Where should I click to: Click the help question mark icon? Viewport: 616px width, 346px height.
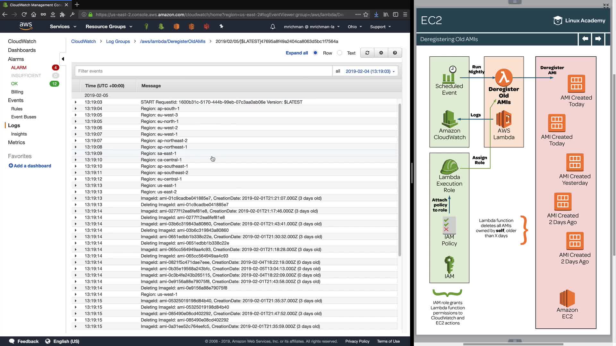(395, 53)
